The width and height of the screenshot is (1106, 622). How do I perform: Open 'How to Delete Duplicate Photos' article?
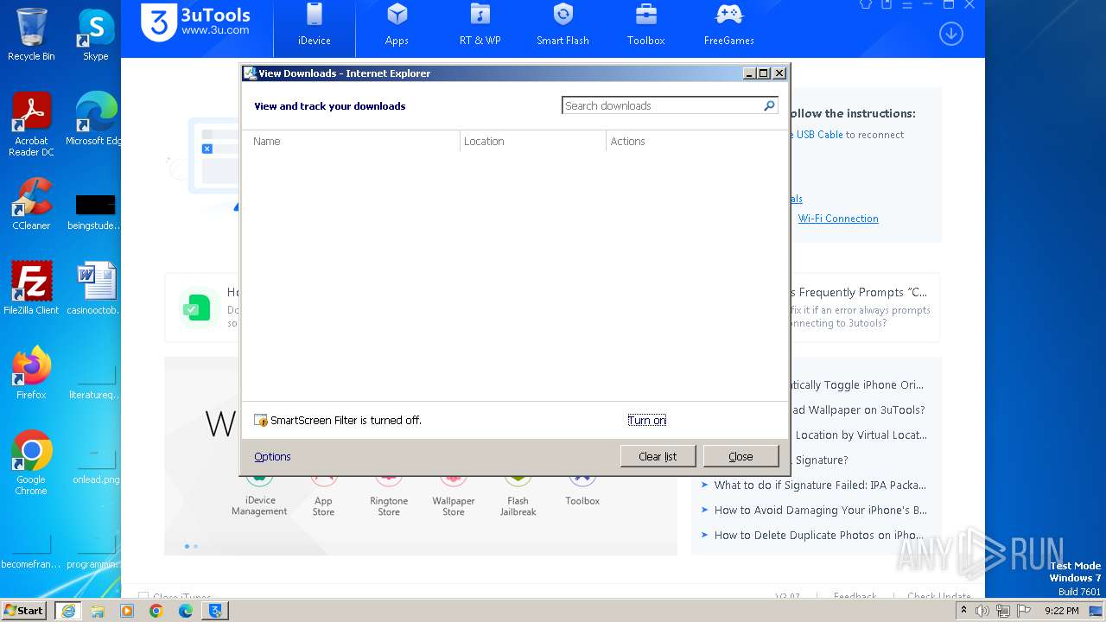(x=819, y=535)
